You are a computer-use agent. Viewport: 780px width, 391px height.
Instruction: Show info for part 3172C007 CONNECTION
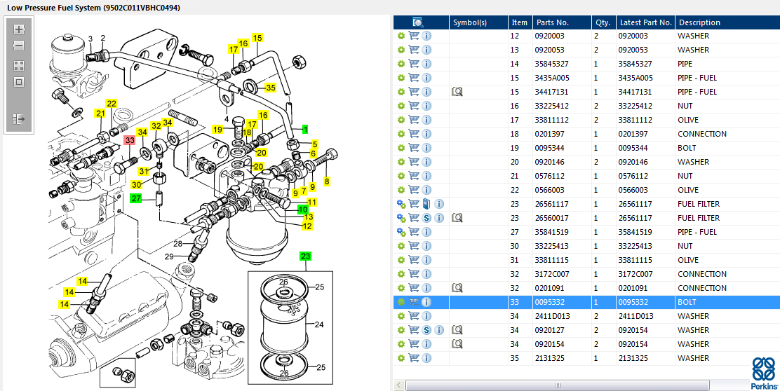click(x=426, y=274)
